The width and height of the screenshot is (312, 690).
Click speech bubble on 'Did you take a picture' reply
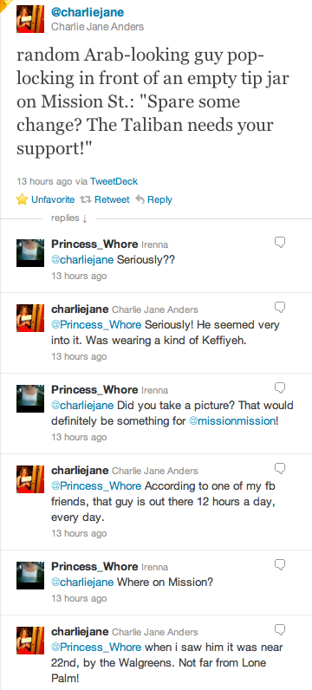(280, 387)
